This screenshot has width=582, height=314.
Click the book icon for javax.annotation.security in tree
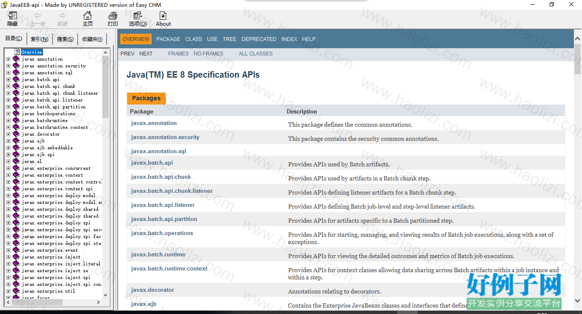(x=16, y=66)
